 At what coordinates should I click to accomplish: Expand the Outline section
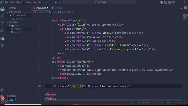7,96
